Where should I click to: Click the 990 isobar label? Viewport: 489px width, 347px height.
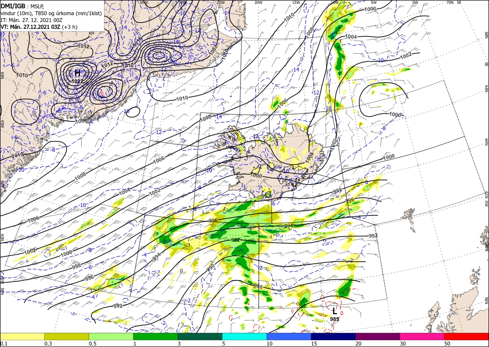tap(211, 268)
